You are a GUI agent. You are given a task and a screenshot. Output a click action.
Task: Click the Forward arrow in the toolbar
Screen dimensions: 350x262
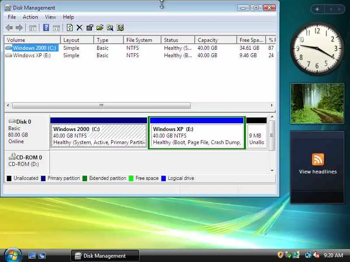[x=19, y=28]
